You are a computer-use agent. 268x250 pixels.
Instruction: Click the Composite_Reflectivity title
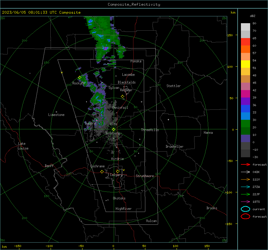[x=134, y=4]
